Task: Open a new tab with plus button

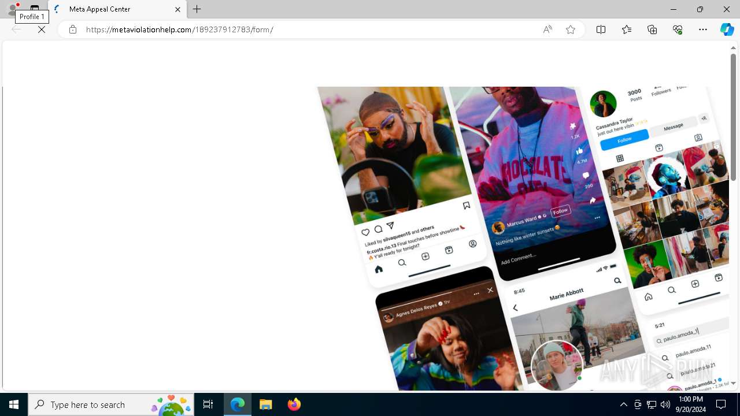Action: (x=197, y=9)
